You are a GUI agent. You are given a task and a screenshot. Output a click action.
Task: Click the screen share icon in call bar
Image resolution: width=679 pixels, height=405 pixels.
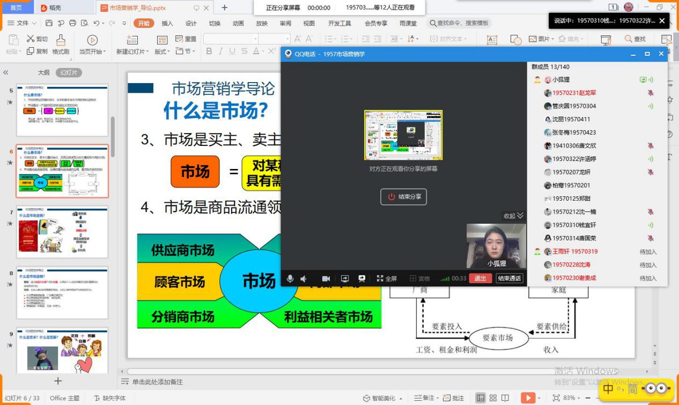[x=345, y=278]
